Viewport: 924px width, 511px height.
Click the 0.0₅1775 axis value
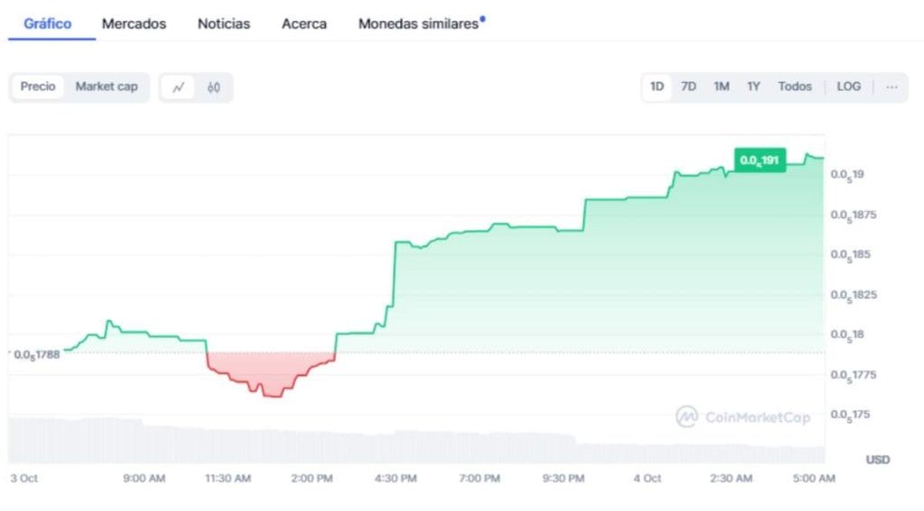[x=854, y=375]
